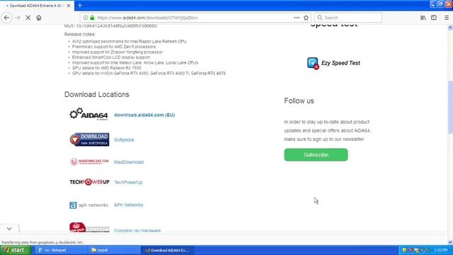Image resolution: width=453 pixels, height=255 pixels.
Task: Click the page vertical scrollbar thumb
Action: click(450, 107)
